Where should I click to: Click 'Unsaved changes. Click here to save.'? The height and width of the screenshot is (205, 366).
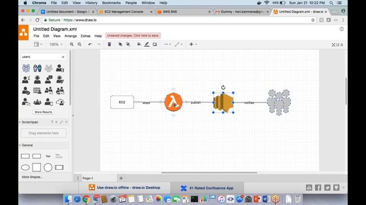tap(133, 35)
